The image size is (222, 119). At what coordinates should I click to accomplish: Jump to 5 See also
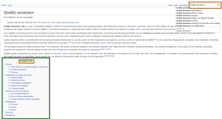pyautogui.click(x=9, y=112)
